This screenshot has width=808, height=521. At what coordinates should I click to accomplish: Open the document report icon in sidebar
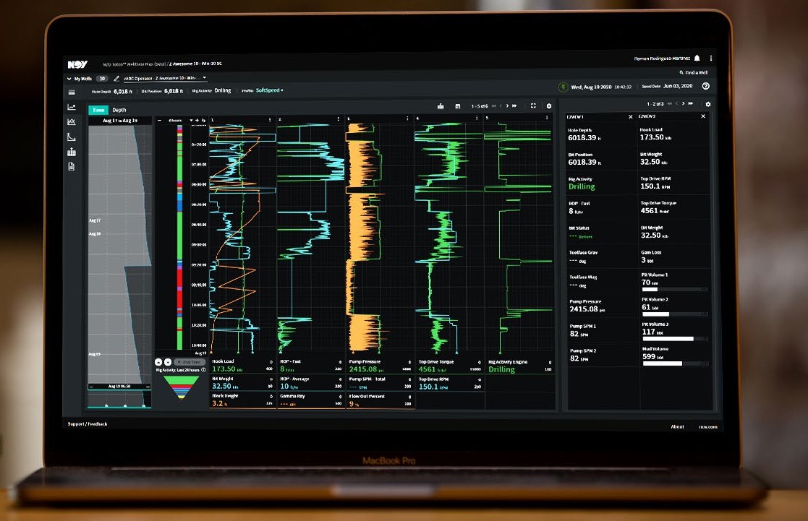pyautogui.click(x=72, y=166)
